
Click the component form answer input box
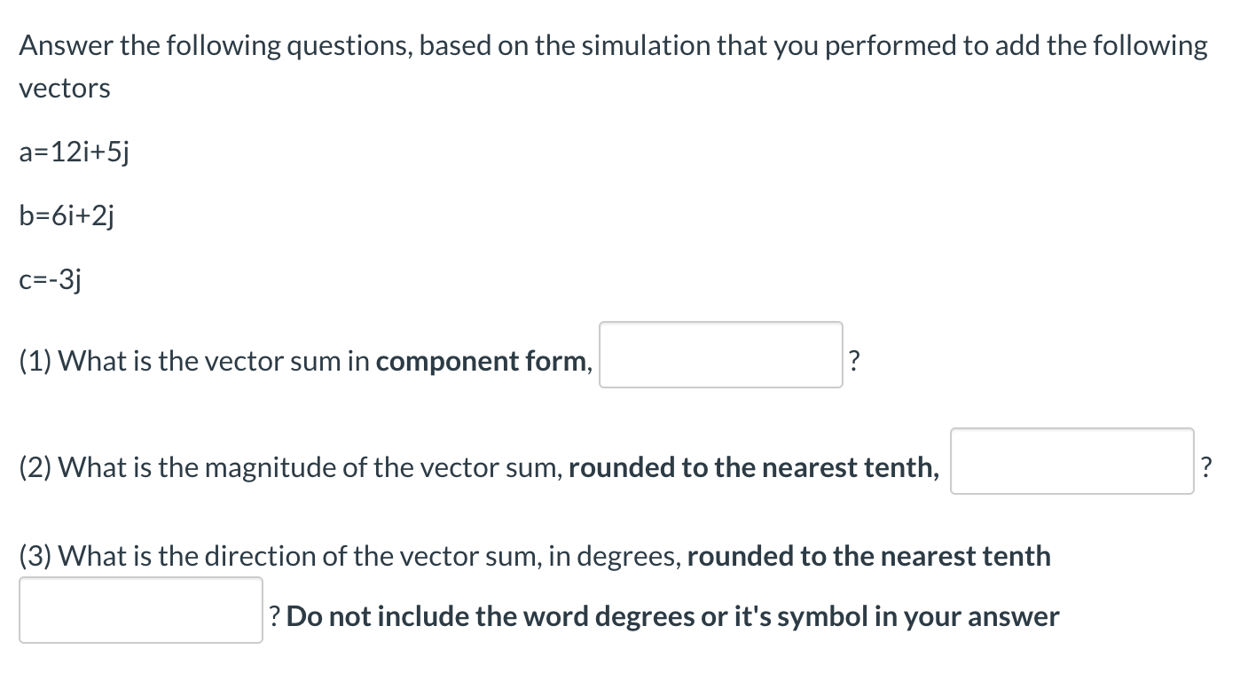point(720,354)
